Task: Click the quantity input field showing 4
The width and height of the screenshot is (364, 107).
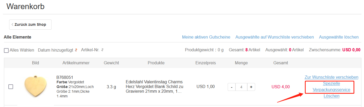Action: click(241, 87)
